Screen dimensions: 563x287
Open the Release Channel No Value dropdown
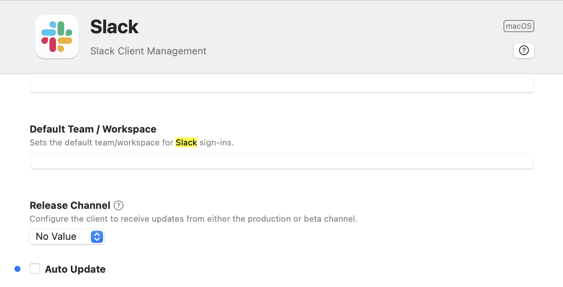67,237
